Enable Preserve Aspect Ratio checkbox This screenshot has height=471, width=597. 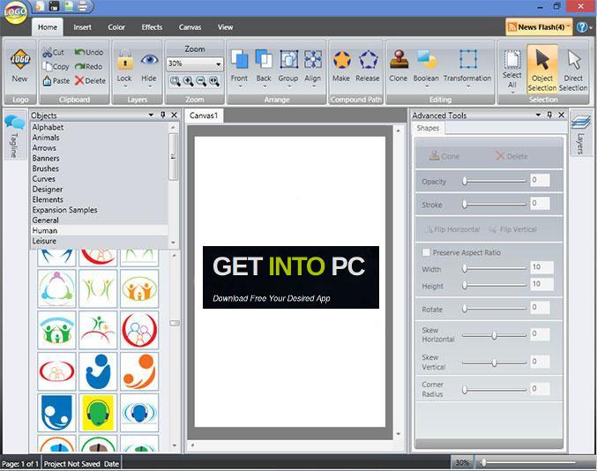426,252
